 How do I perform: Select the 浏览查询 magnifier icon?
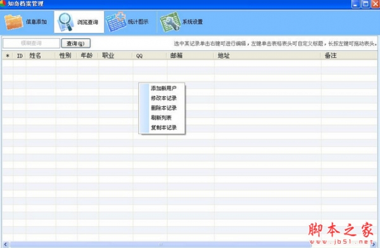pos(65,22)
